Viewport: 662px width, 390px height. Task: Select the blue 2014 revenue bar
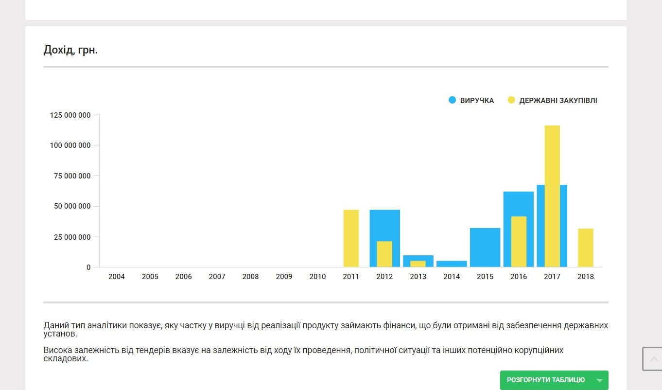452,264
